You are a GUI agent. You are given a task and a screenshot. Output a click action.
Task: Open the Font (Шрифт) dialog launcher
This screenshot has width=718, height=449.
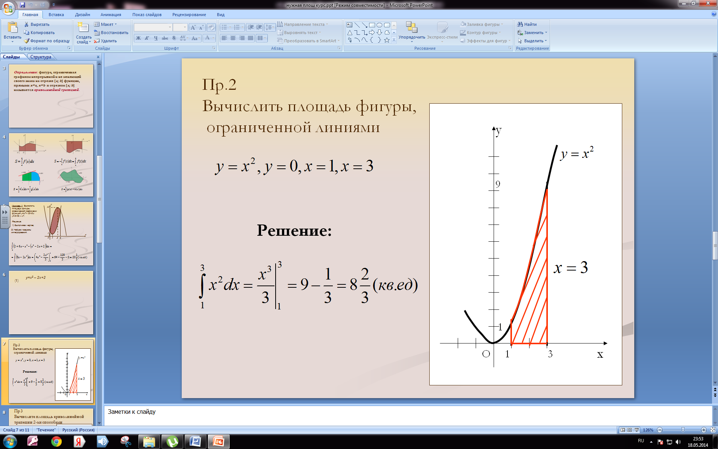click(x=214, y=48)
